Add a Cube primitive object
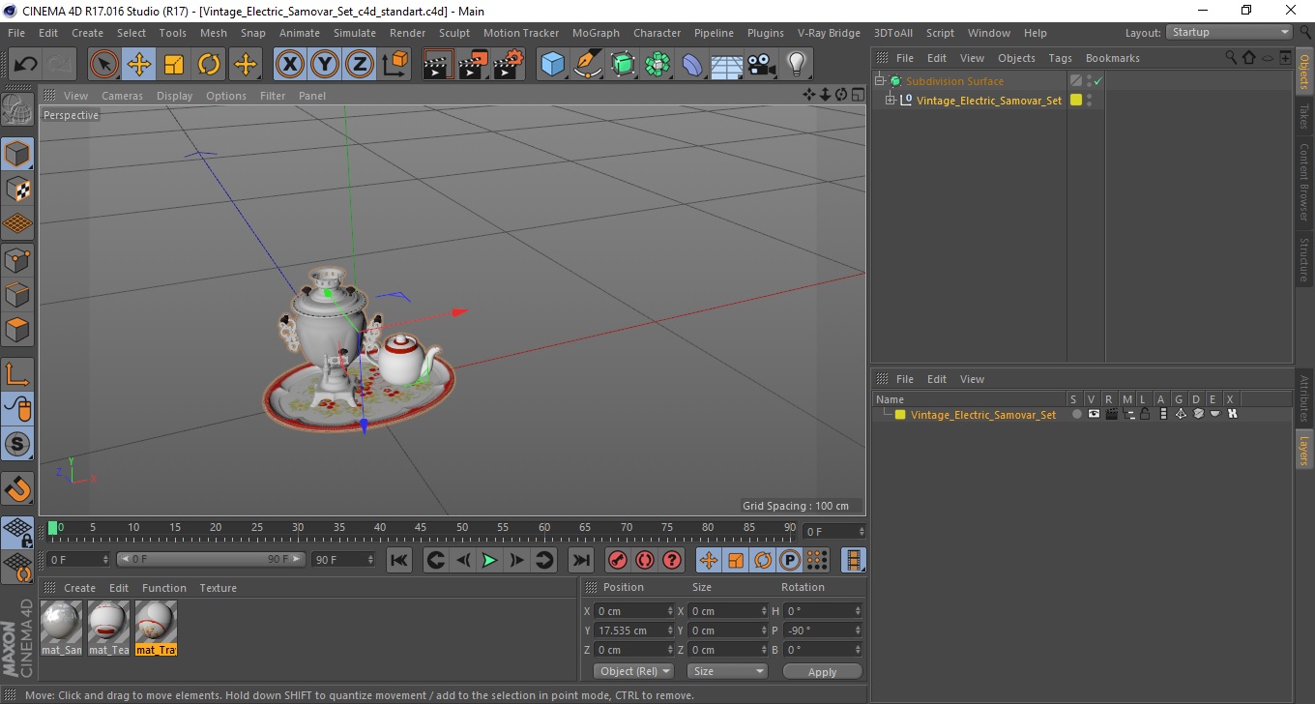The image size is (1315, 704). pos(553,65)
